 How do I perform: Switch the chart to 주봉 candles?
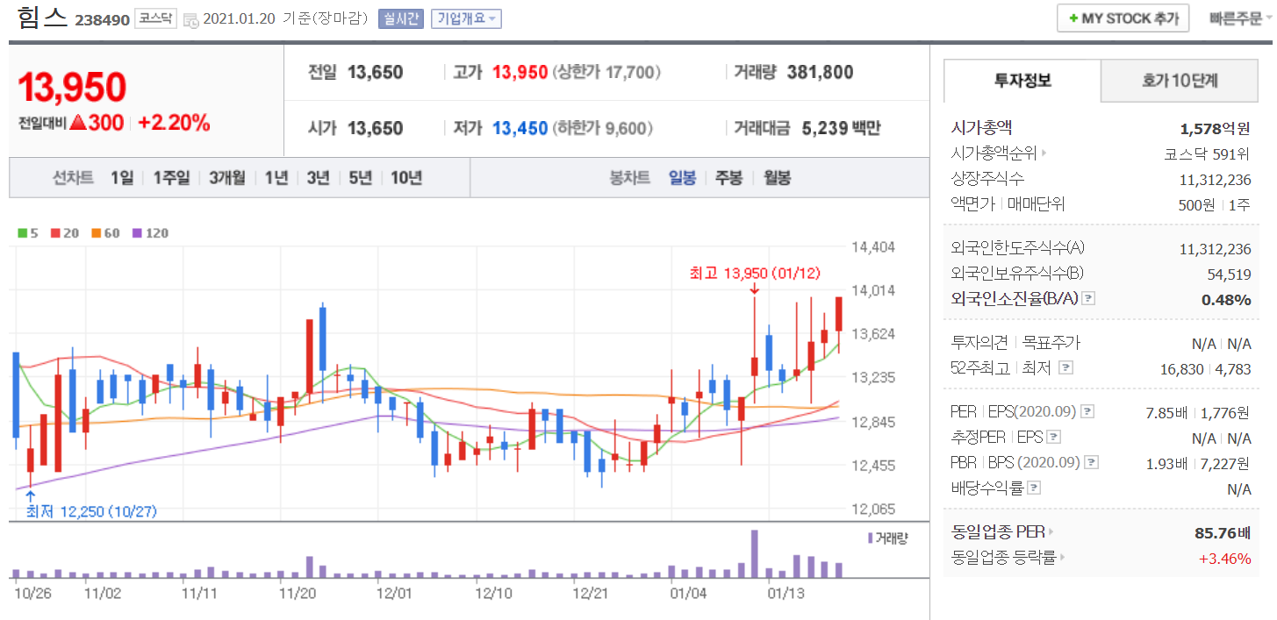tap(728, 178)
